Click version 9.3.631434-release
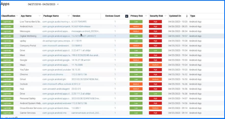Screen dimensions: 225x119 pyautogui.click(x=81, y=26)
